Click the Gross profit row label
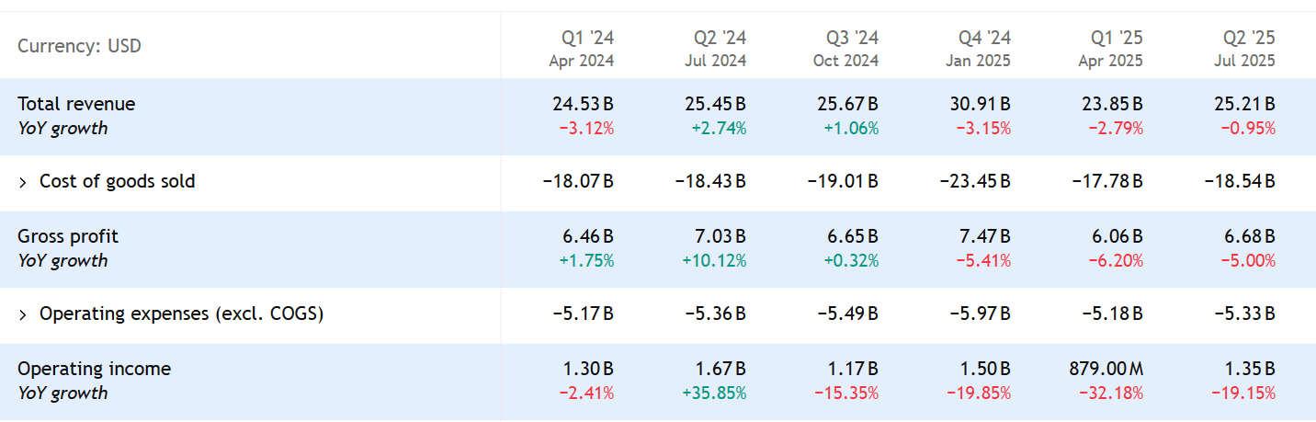 coord(68,236)
